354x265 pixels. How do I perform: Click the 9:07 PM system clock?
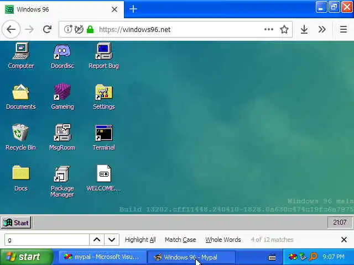(x=334, y=257)
